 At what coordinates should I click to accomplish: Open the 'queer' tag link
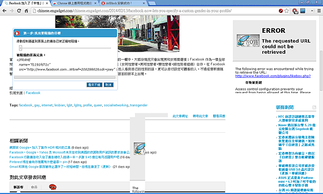(98, 105)
